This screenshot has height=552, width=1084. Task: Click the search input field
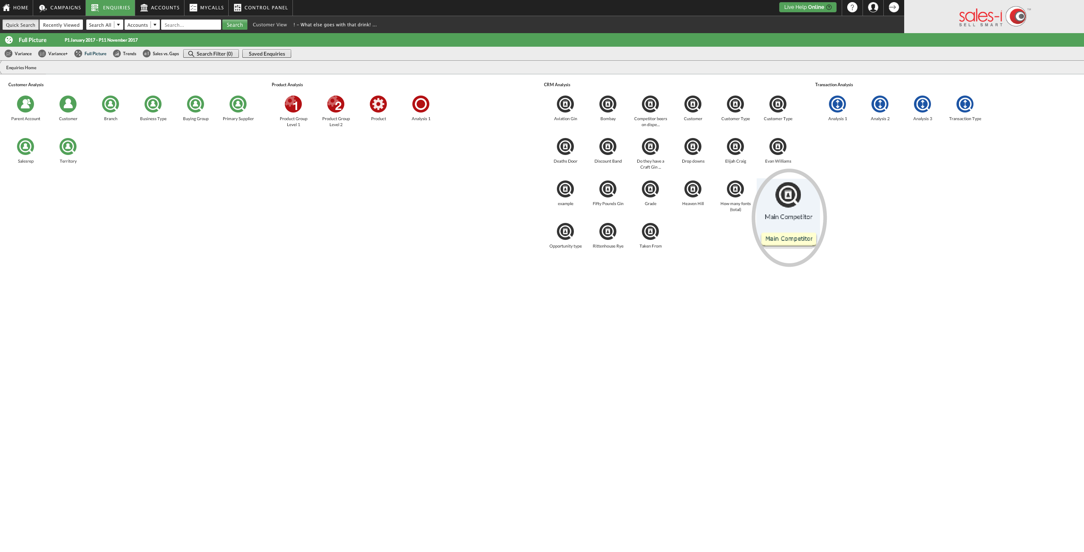pos(190,25)
